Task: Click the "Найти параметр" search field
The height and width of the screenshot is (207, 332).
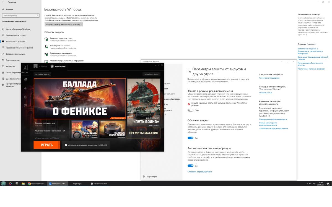Action: (x=20, y=15)
